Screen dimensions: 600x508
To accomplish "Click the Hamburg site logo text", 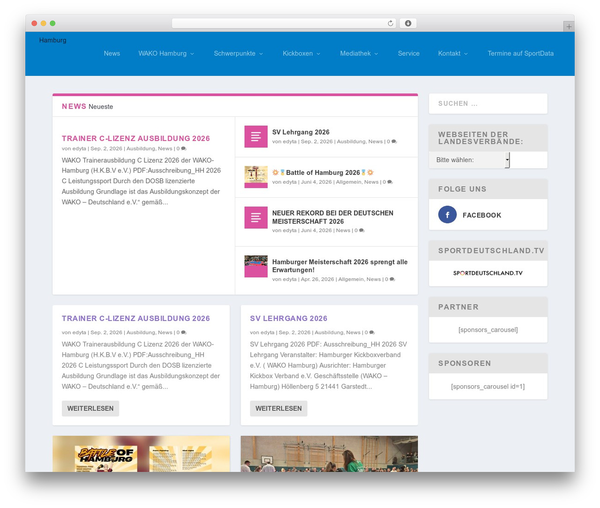I will point(52,40).
